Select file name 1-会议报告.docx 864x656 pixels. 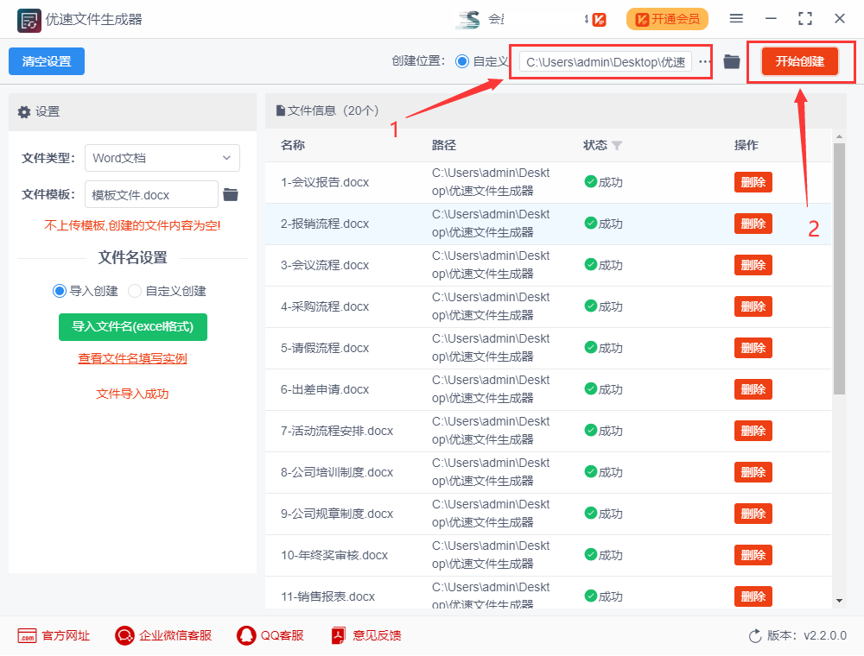click(325, 182)
